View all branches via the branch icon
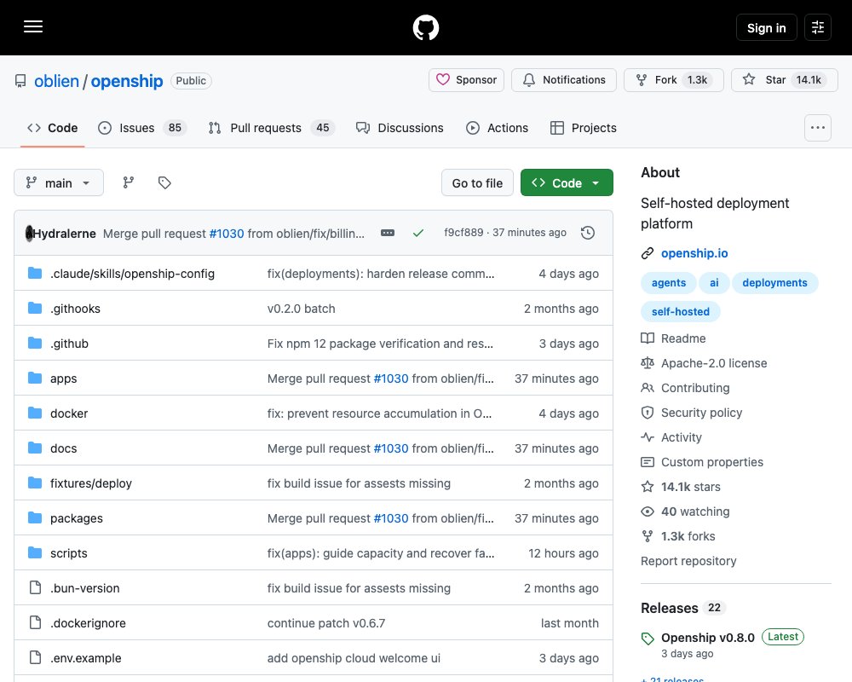This screenshot has height=682, width=852. pos(129,182)
